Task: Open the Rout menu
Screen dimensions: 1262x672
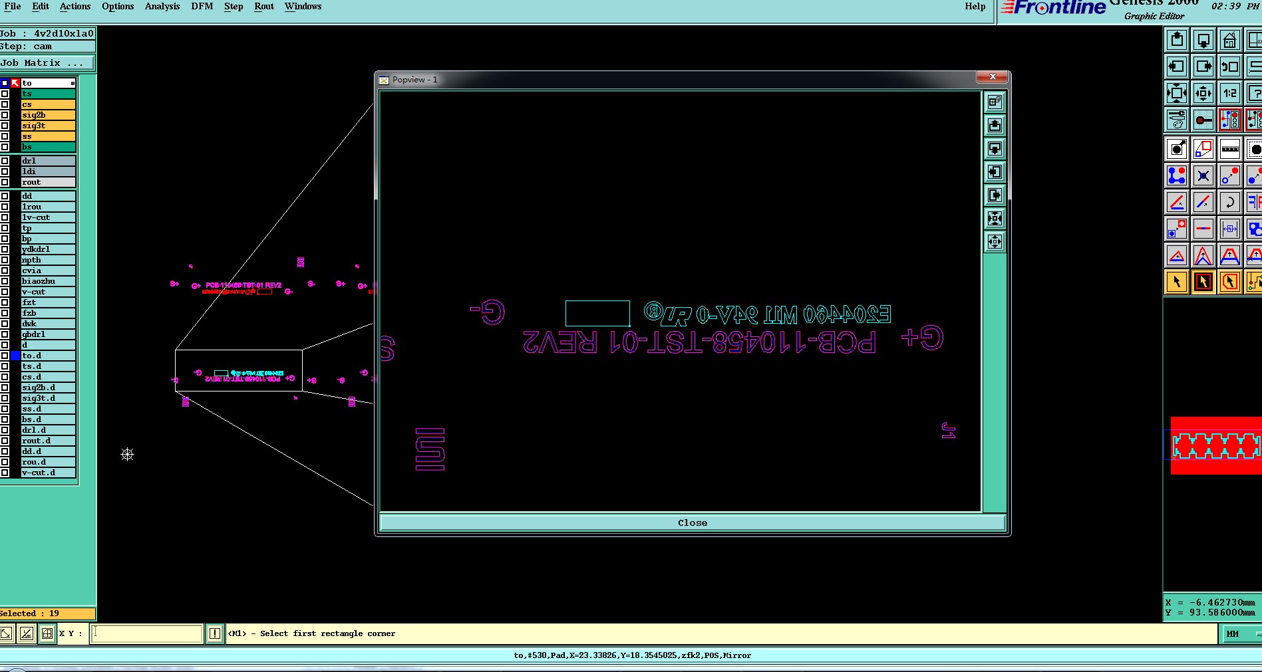Action: coord(264,7)
